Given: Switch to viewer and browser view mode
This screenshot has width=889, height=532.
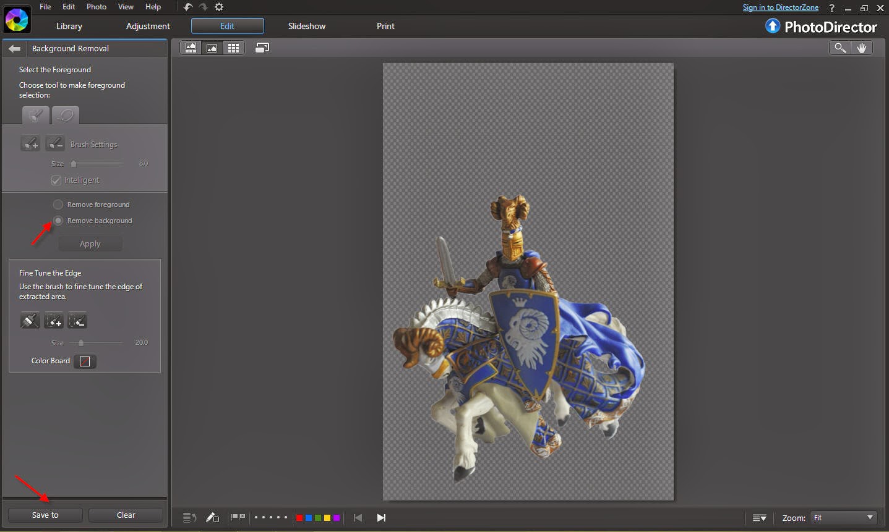Looking at the screenshot, I should [191, 48].
